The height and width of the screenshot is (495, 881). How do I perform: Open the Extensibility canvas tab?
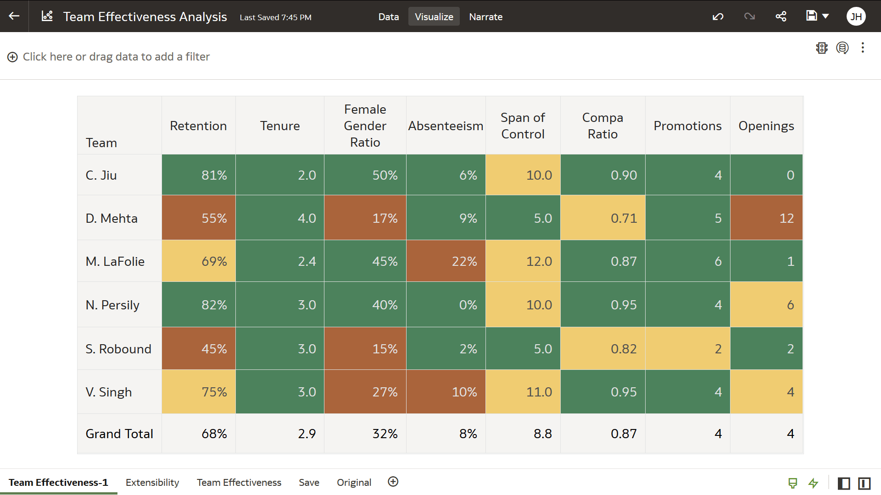(152, 482)
